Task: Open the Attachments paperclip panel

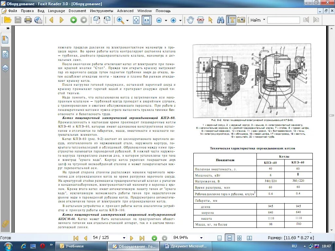Action: 5,224
